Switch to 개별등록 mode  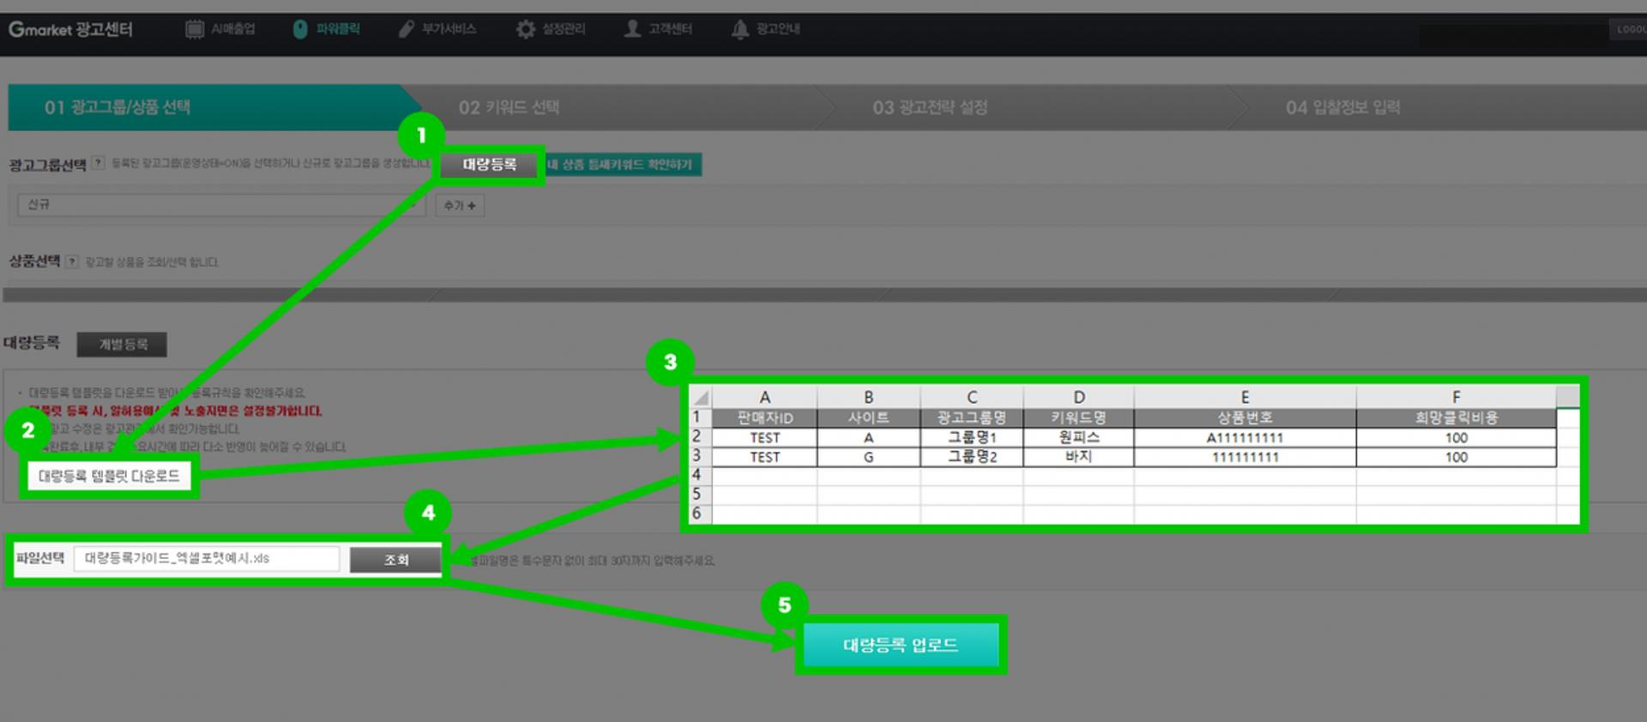tap(122, 345)
